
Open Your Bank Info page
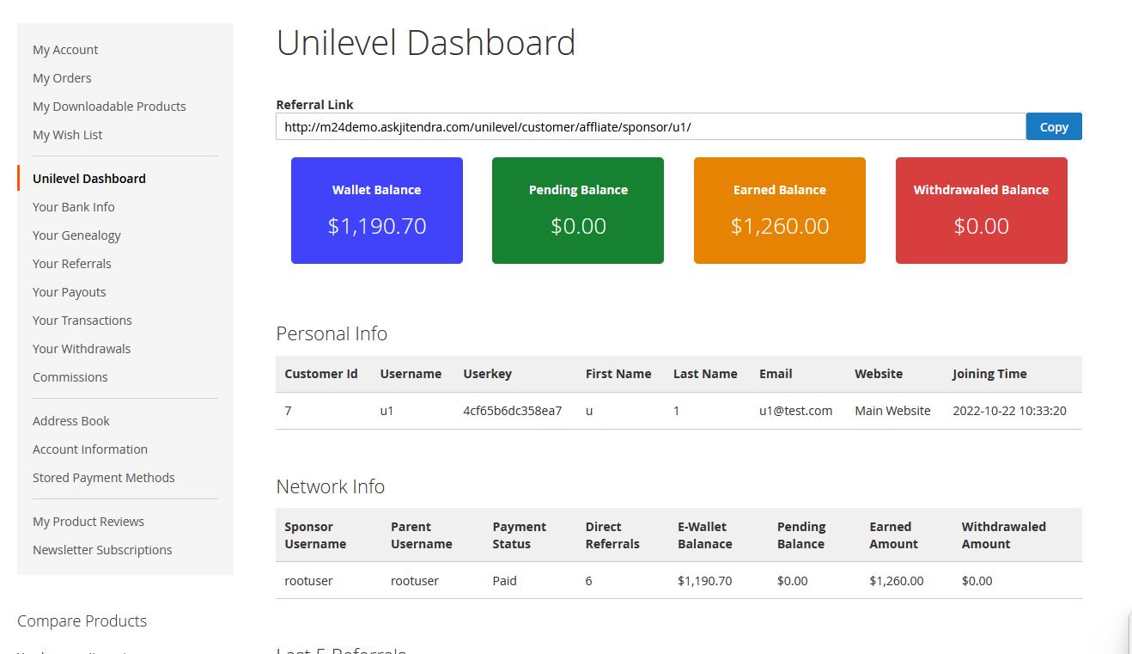(x=74, y=207)
